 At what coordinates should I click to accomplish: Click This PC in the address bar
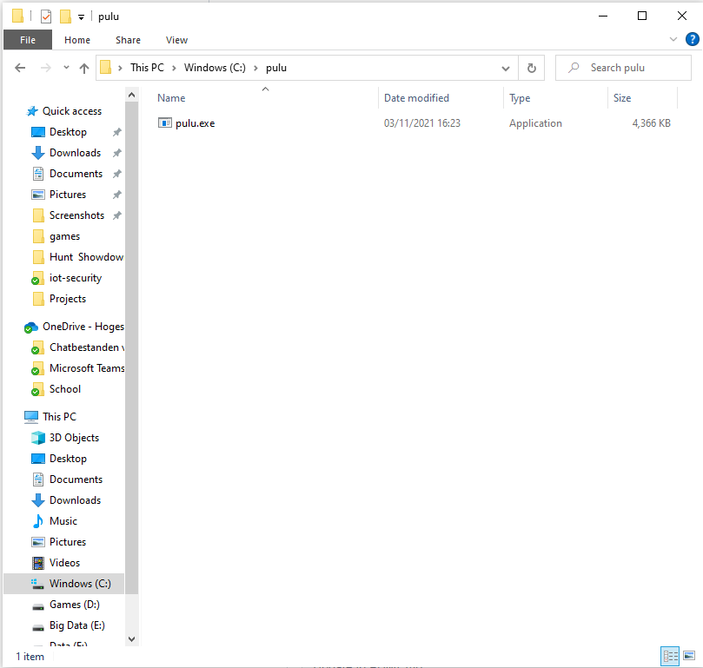147,68
